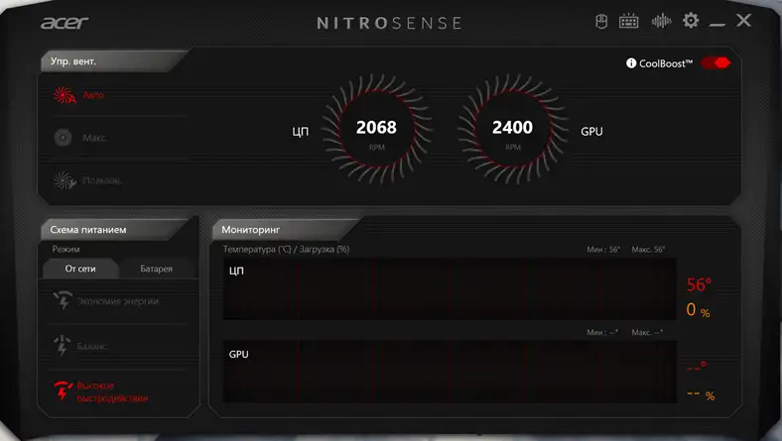Click the CoolBoost™ label

[x=666, y=63]
